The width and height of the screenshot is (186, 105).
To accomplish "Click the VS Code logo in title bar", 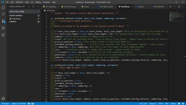I will click(x=3, y=2).
